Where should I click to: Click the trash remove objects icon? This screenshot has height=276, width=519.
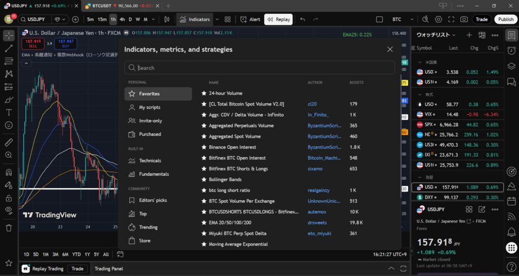pyautogui.click(x=9, y=228)
